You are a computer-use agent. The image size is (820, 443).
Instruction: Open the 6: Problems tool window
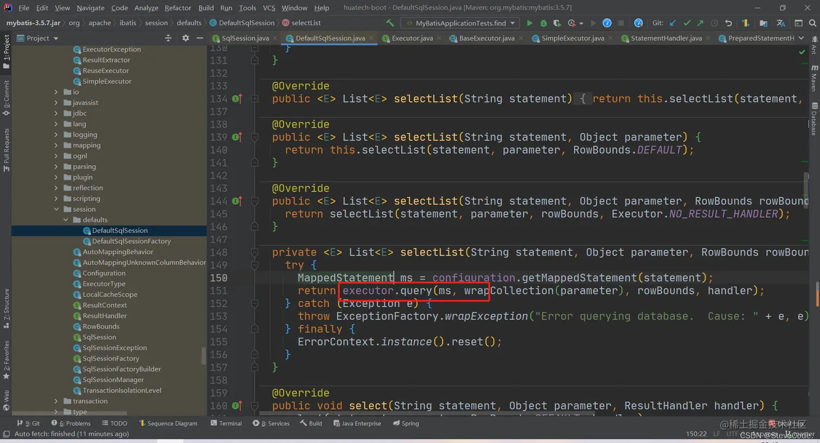[71, 424]
